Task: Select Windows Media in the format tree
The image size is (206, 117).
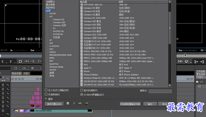Action: 56,67
